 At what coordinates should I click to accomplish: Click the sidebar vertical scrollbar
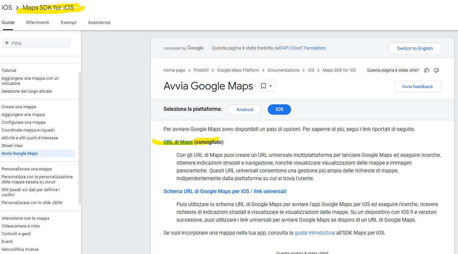[80, 138]
